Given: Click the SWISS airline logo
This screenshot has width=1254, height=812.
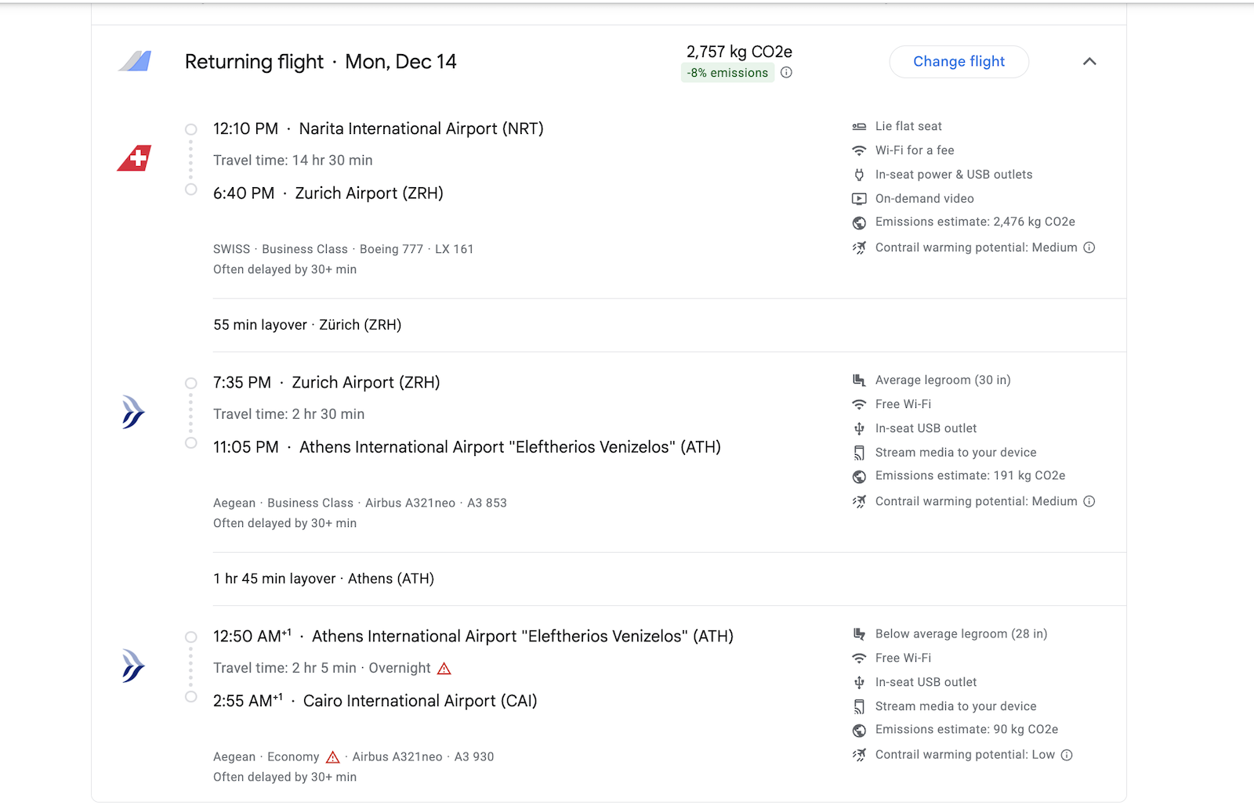Looking at the screenshot, I should pyautogui.click(x=134, y=158).
